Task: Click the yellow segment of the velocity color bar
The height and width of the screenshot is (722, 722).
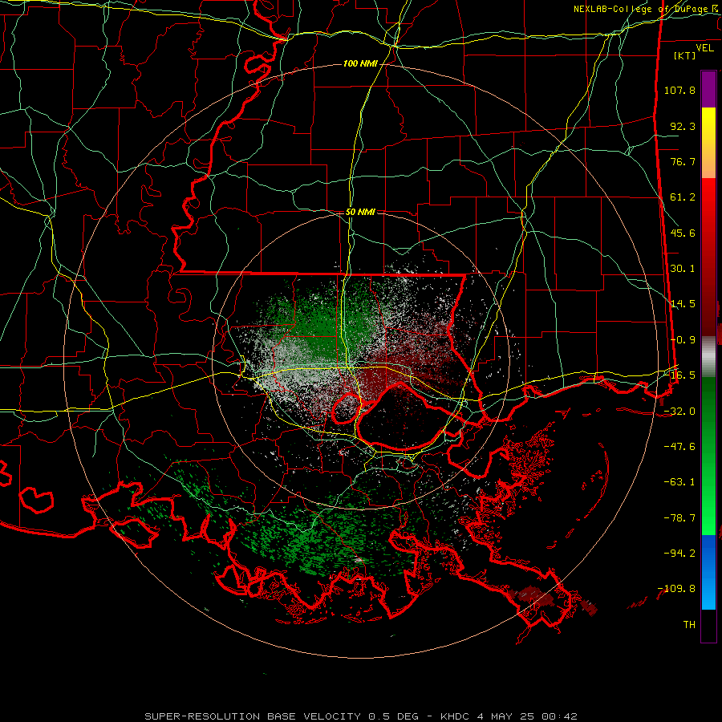Action: 708,143
